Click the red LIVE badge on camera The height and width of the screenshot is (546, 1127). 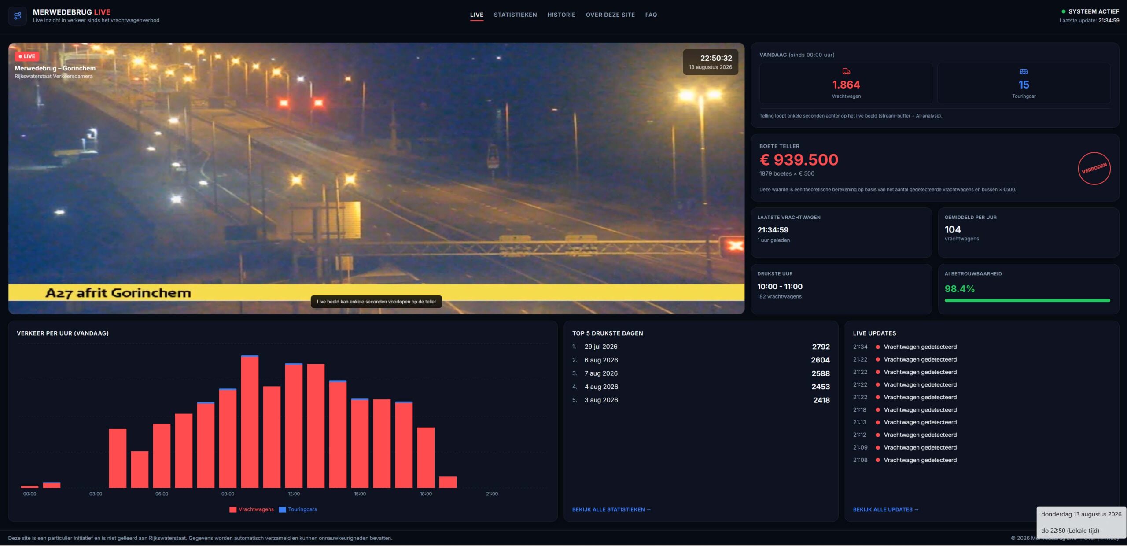coord(27,56)
